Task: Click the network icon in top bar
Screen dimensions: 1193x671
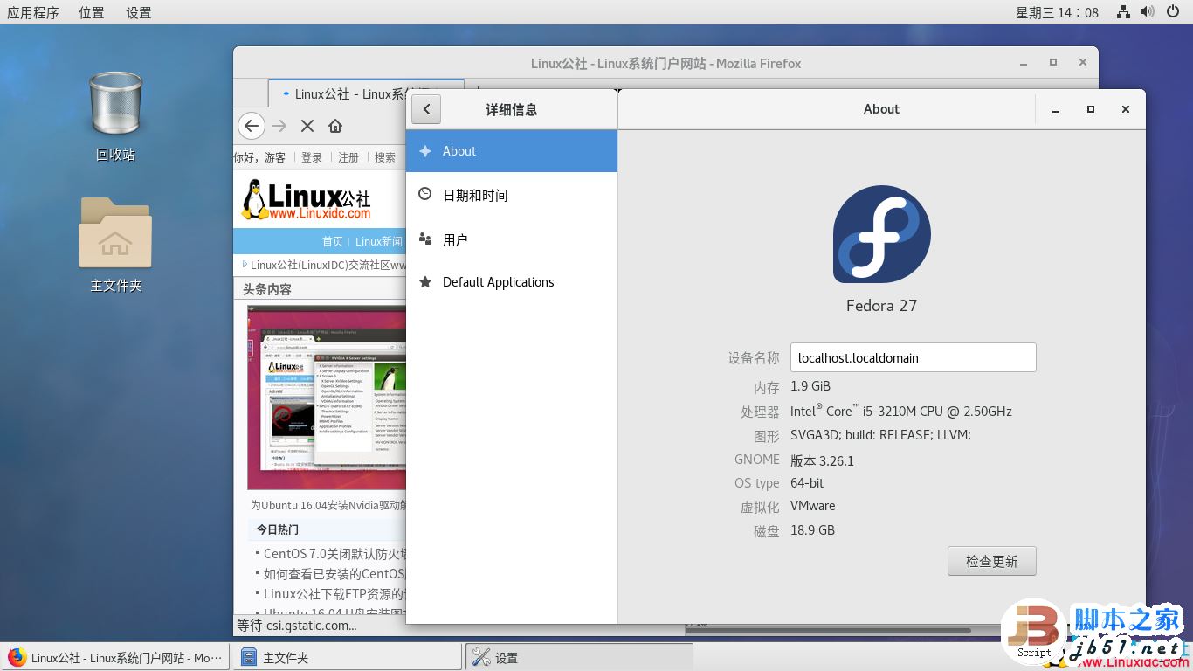Action: (x=1124, y=12)
